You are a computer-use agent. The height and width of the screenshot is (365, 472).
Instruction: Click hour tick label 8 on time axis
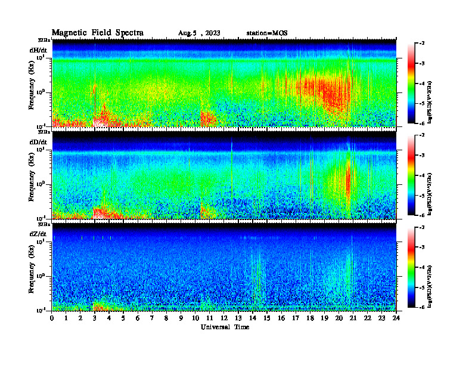click(166, 318)
